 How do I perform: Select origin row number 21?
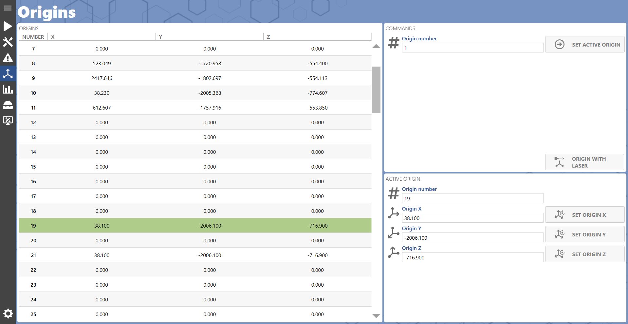point(195,255)
